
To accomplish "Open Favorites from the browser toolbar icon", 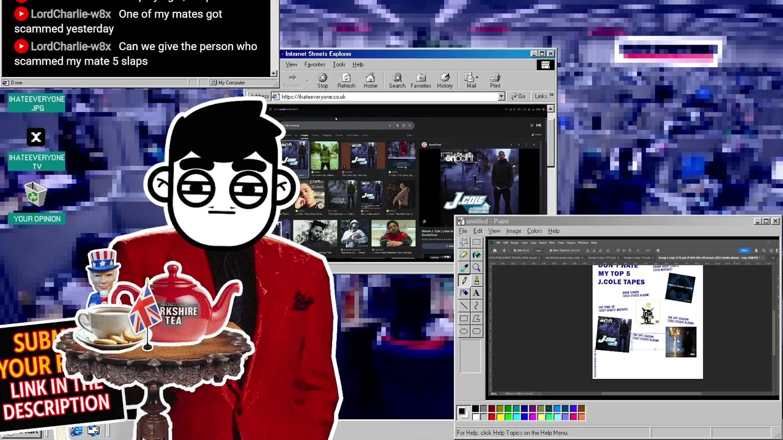I will [x=421, y=81].
